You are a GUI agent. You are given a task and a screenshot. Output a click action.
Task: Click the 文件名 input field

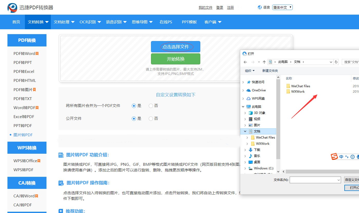click(315, 180)
